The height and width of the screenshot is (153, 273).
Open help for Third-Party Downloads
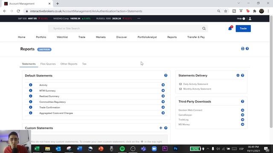[x=243, y=102]
